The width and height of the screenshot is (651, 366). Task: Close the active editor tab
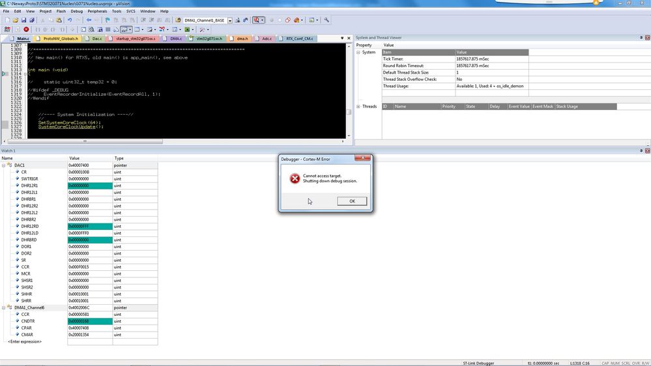[349, 38]
